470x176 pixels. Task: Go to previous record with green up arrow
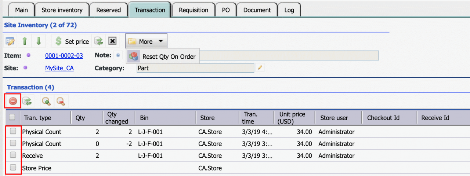tap(25, 41)
